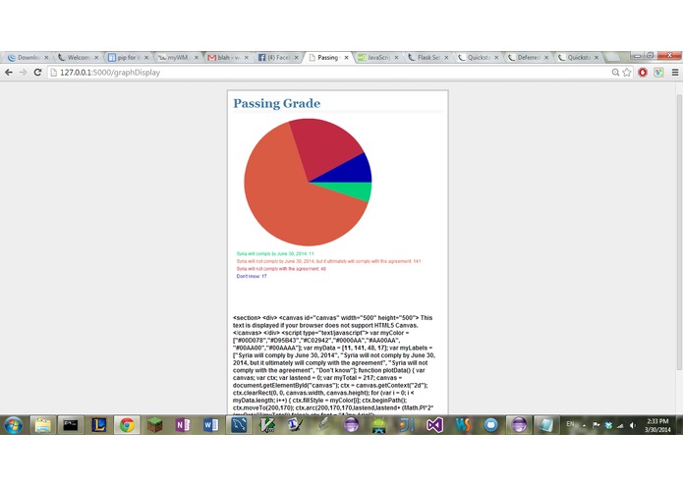
Task: Switch to the 'pip for W' tab
Action: (x=127, y=57)
